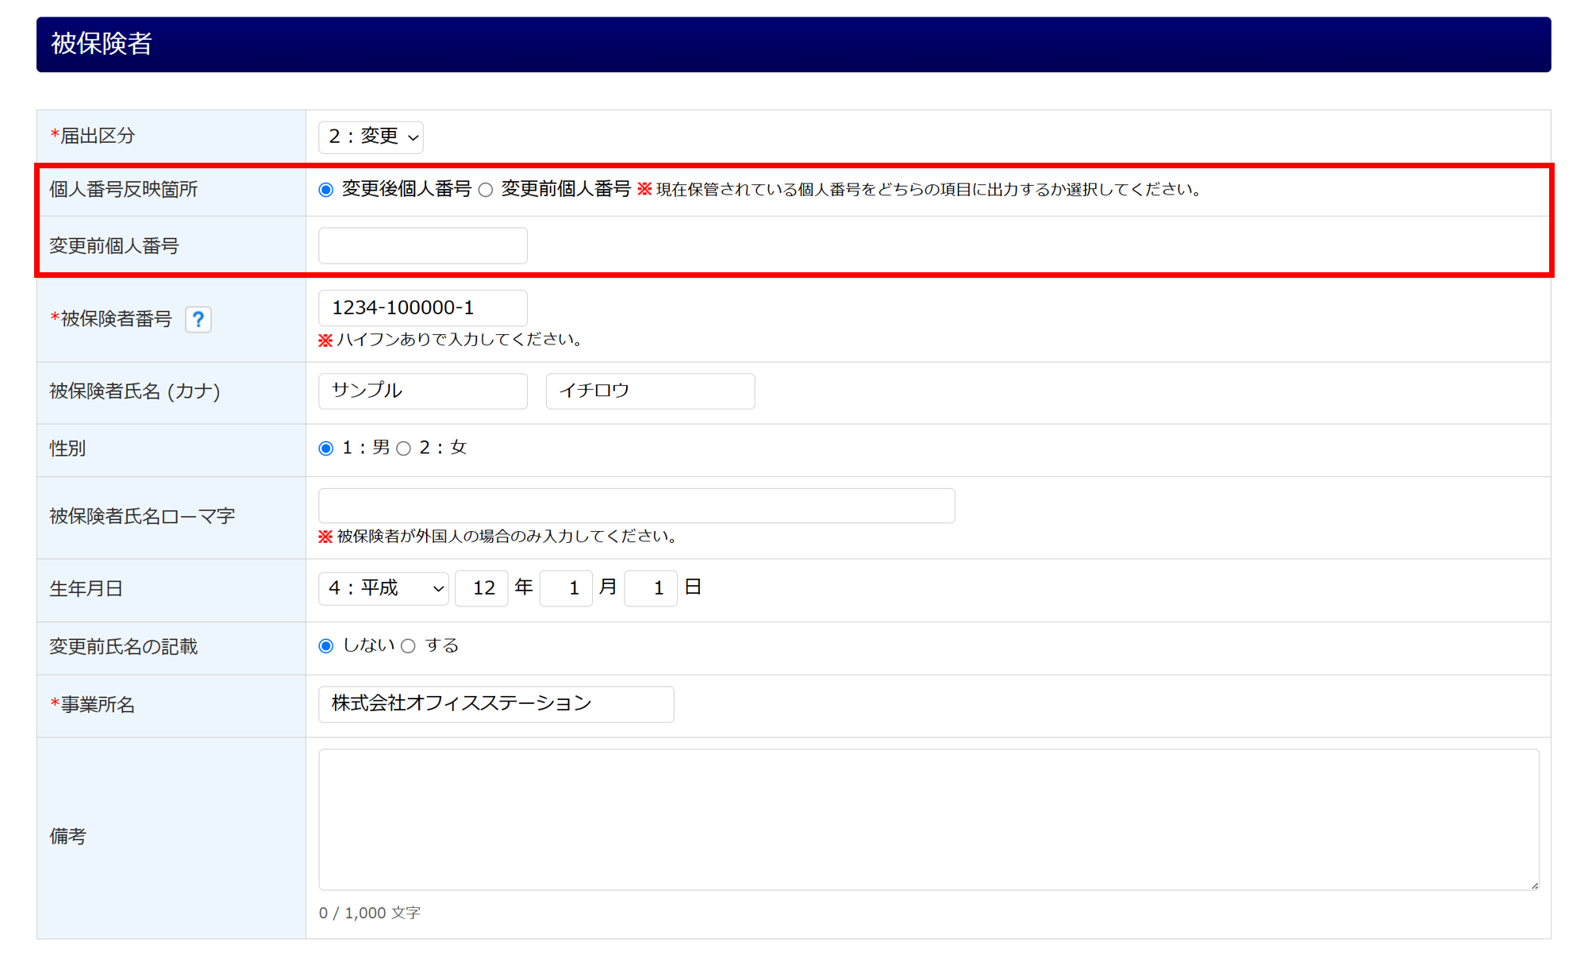Click the birth month input field
Viewport: 1588px width, 962px height.
click(566, 588)
